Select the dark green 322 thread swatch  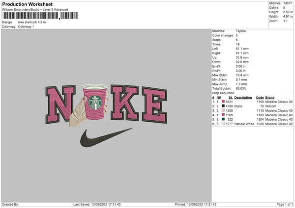223,119
